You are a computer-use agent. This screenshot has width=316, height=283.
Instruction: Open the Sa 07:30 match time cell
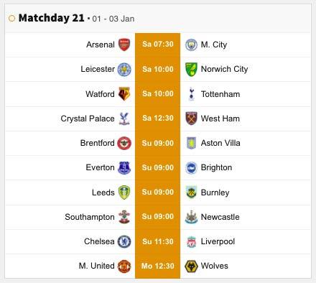[157, 45]
